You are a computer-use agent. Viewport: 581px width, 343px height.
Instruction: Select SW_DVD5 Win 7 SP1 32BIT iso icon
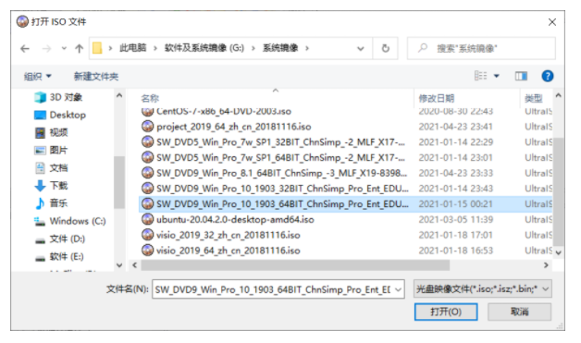(x=147, y=141)
